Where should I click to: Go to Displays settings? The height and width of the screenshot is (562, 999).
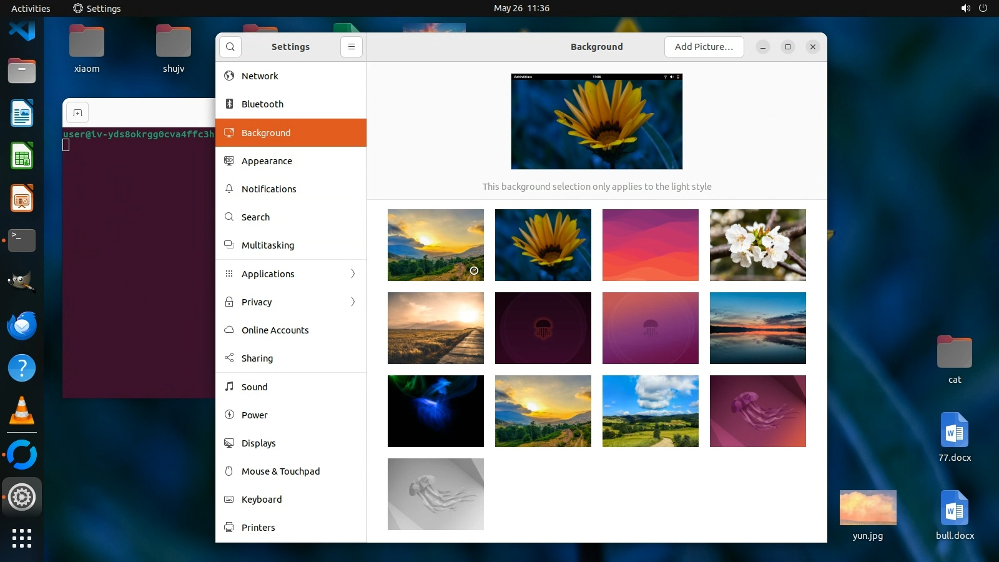click(x=258, y=443)
